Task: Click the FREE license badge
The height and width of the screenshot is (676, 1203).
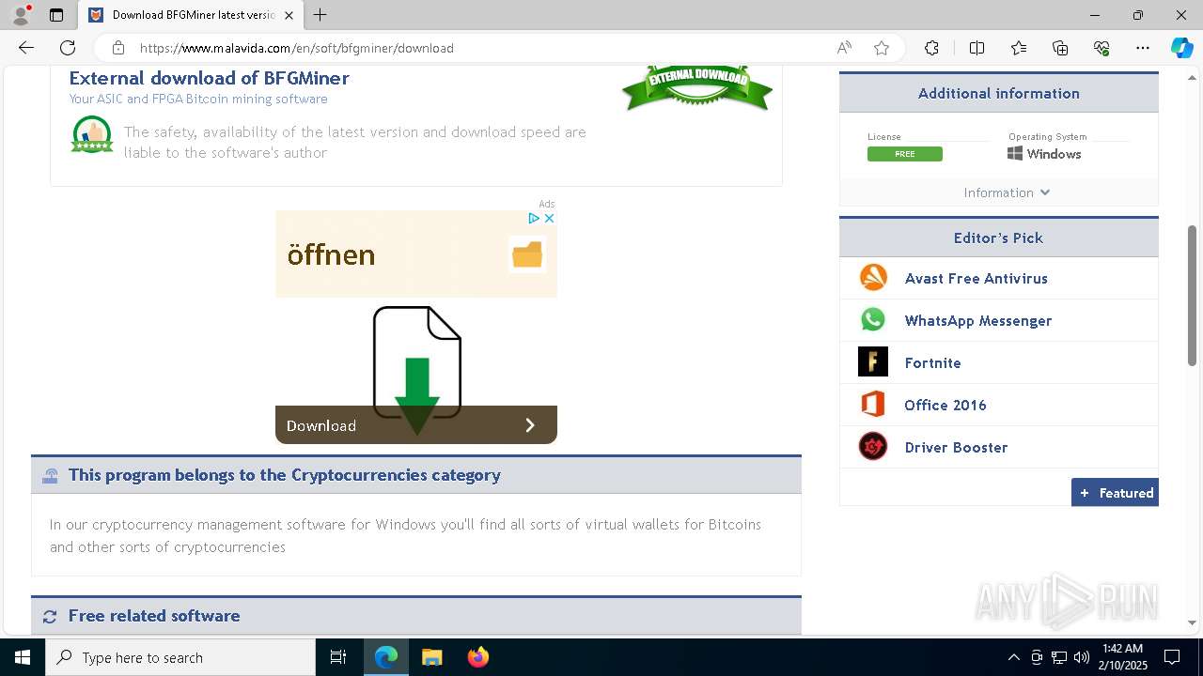Action: (905, 154)
